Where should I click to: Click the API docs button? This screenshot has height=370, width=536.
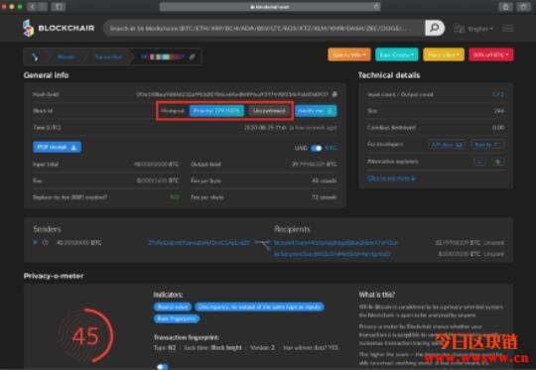(x=447, y=145)
